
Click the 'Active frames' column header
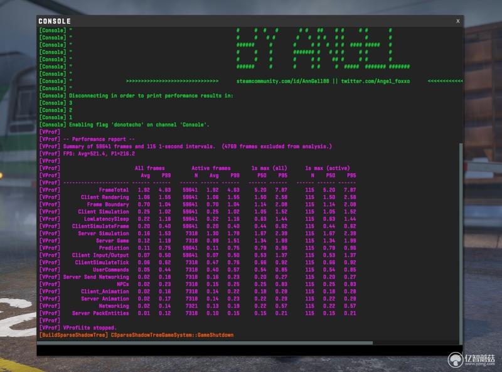(x=211, y=168)
